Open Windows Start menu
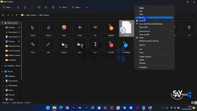The image size is (197, 111). coord(48,108)
